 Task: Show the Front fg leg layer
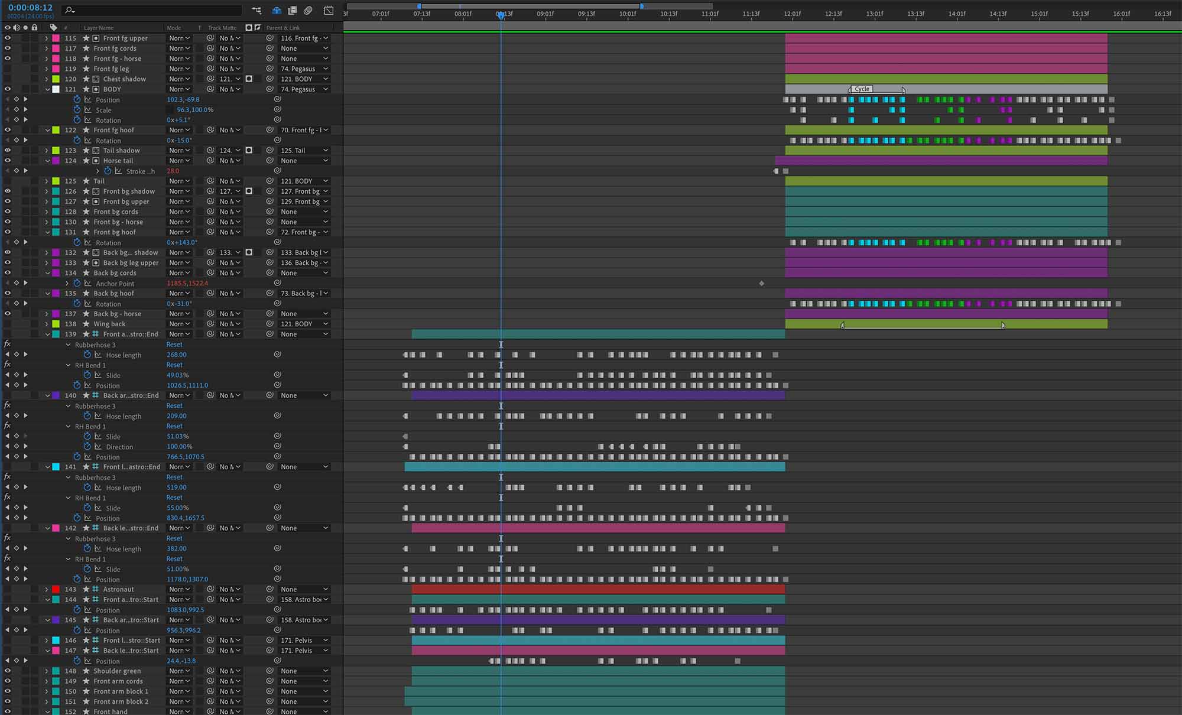coord(8,69)
